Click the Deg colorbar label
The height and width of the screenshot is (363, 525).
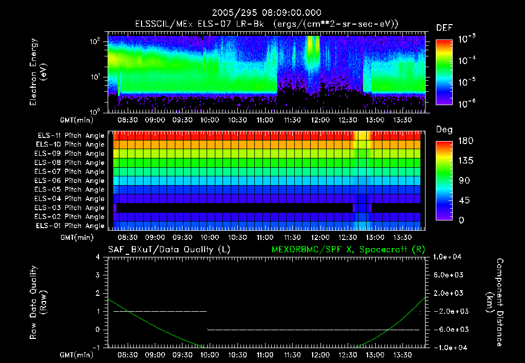coord(444,130)
